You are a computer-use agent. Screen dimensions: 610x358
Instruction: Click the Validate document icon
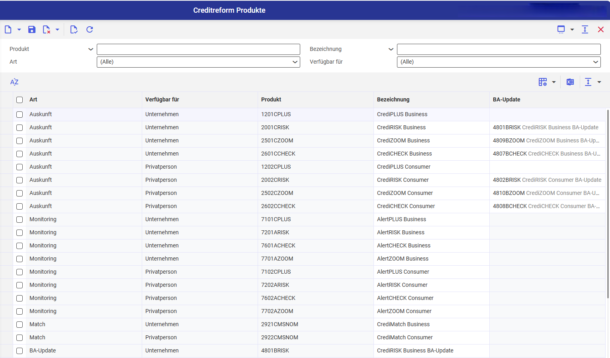coord(74,29)
